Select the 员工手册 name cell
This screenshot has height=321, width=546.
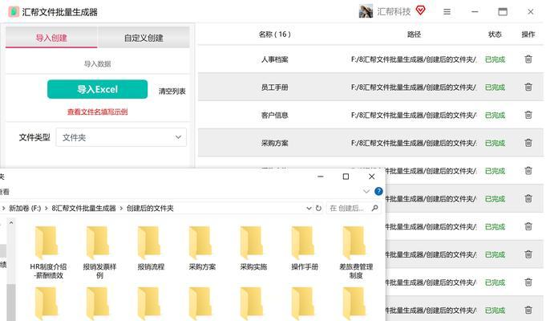[x=274, y=87]
